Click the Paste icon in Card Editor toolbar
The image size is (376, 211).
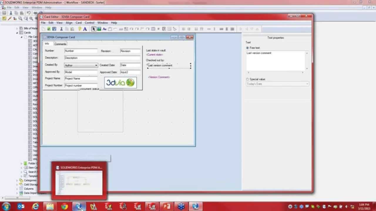click(72, 29)
